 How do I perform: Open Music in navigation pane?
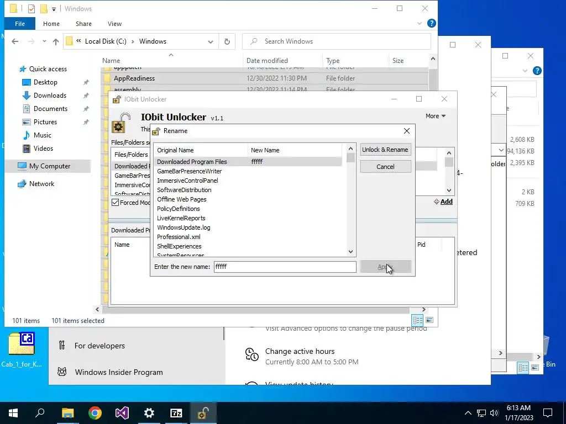42,135
